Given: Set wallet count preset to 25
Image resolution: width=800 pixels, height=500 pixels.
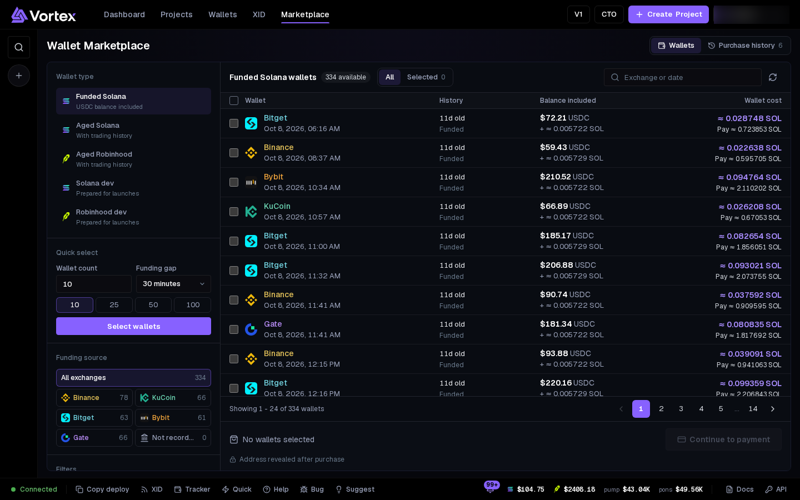Looking at the screenshot, I should click(114, 305).
